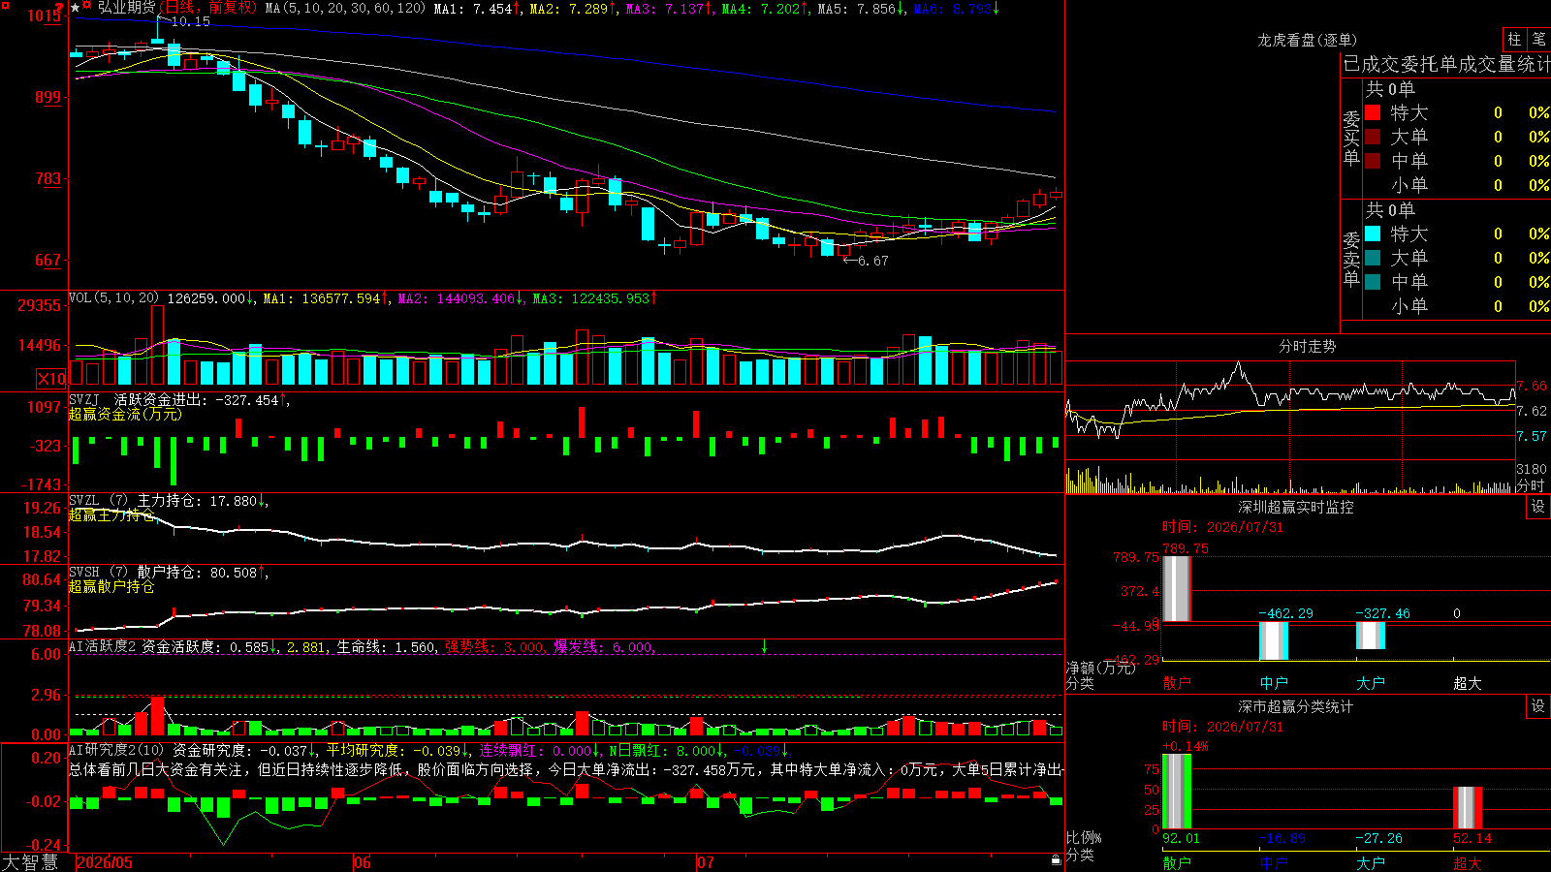Click the 6.67 low price annotation
Image resolution: width=1551 pixels, height=872 pixels.
point(872,261)
